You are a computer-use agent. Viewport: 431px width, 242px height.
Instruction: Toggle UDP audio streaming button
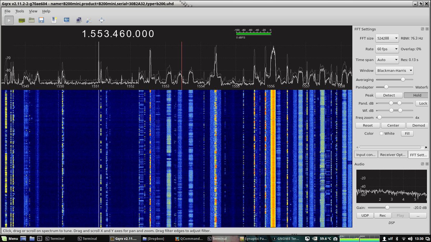pyautogui.click(x=365, y=215)
